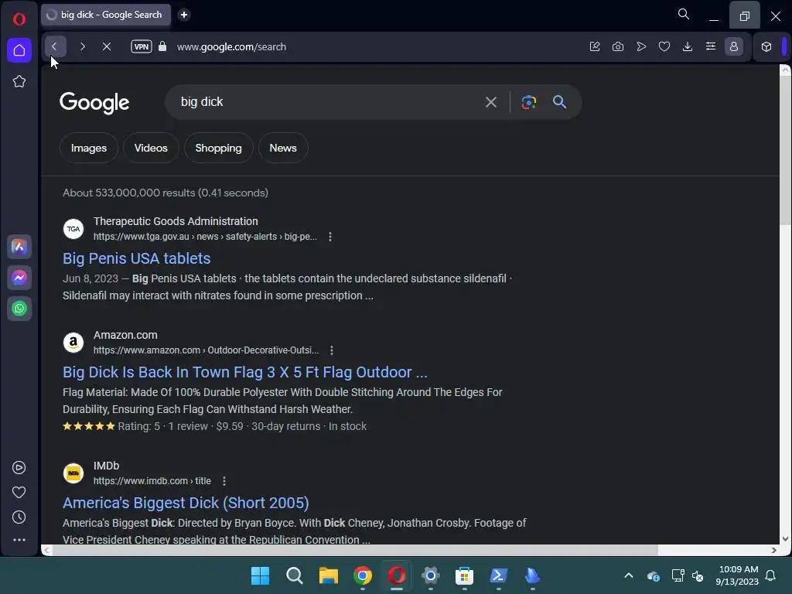
Task: Open the muted volume tray icon
Action: 698,575
